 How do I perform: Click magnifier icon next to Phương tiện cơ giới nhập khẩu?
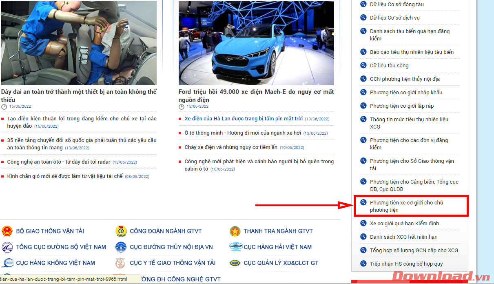(363, 92)
